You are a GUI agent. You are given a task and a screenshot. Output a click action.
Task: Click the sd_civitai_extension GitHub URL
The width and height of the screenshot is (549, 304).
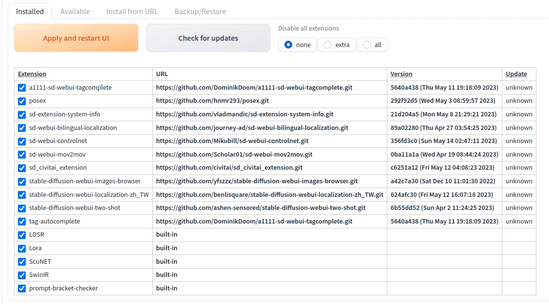pos(229,168)
